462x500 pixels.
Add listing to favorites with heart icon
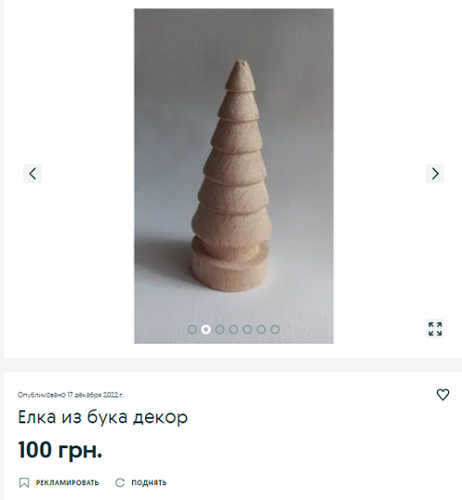443,395
